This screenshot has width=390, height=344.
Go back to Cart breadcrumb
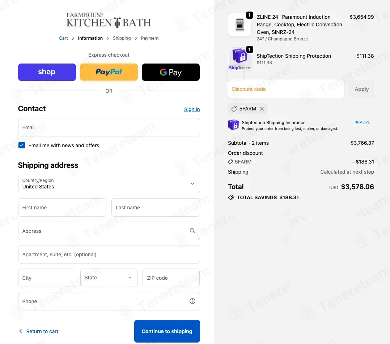(x=63, y=38)
